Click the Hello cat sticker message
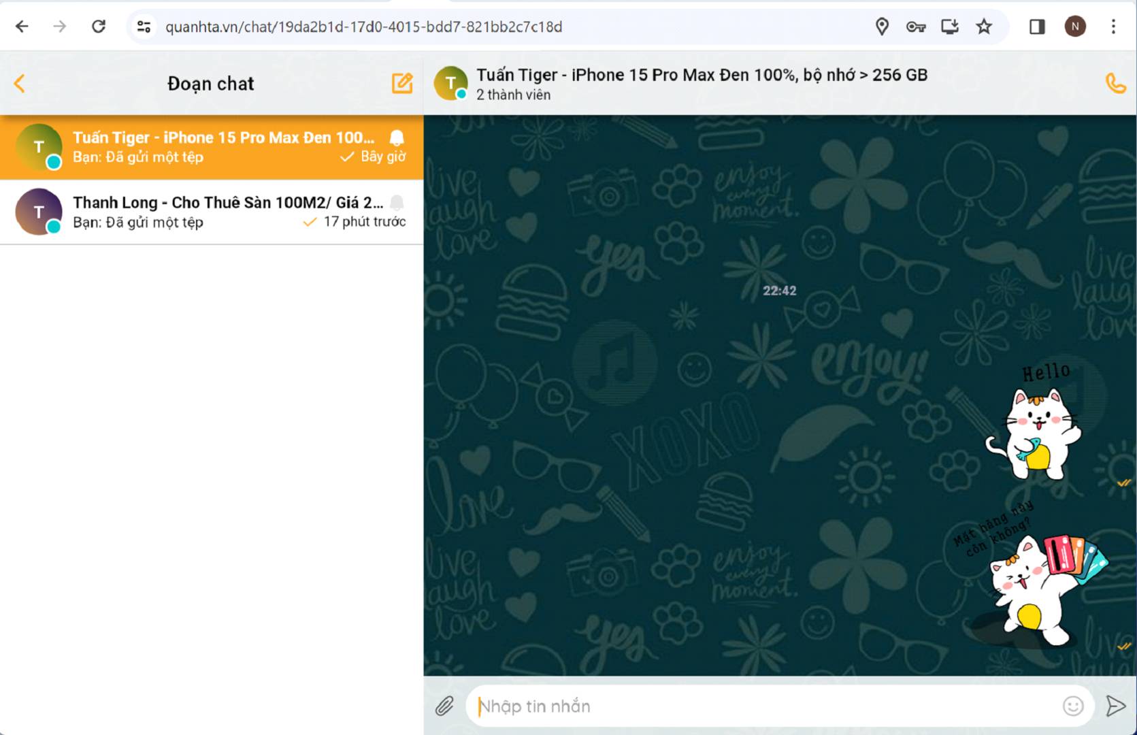1137x735 pixels. (1034, 422)
